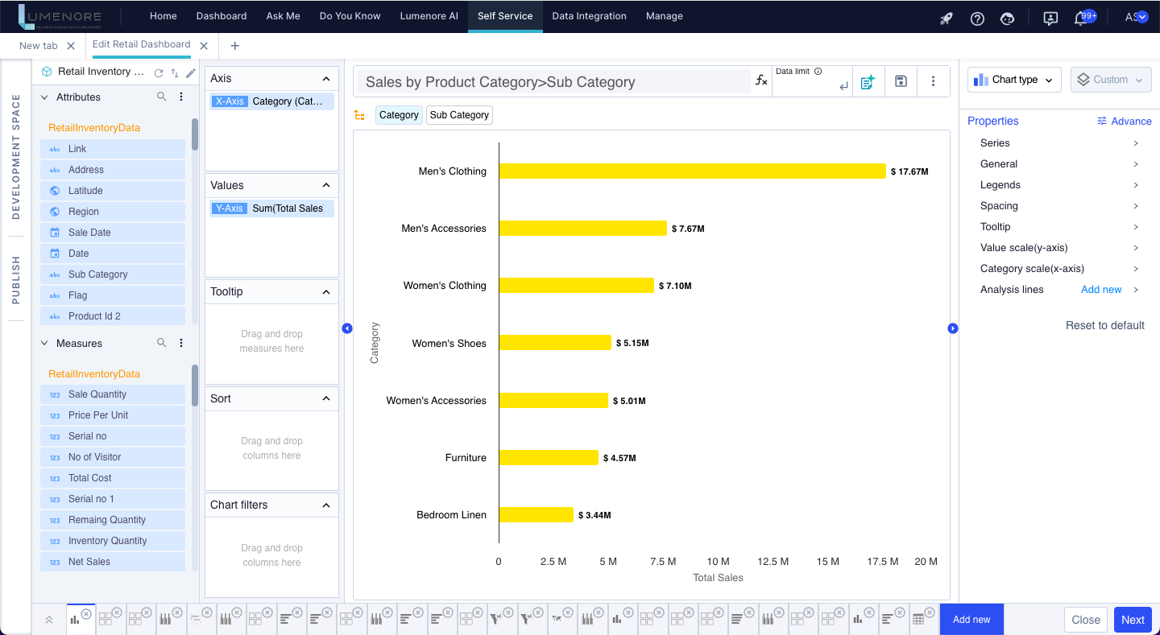Toggle the Sub Category drill-down level
This screenshot has height=635, width=1160.
(459, 115)
